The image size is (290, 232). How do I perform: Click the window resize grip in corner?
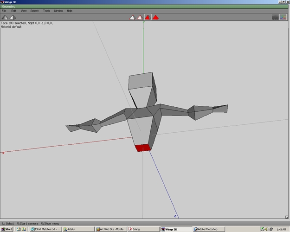tap(286, 217)
